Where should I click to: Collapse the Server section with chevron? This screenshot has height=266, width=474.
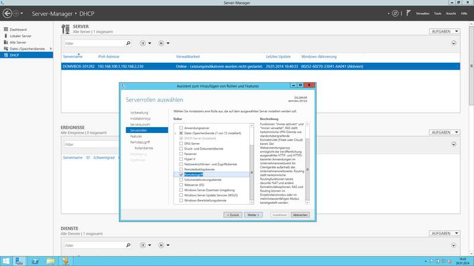(x=454, y=43)
